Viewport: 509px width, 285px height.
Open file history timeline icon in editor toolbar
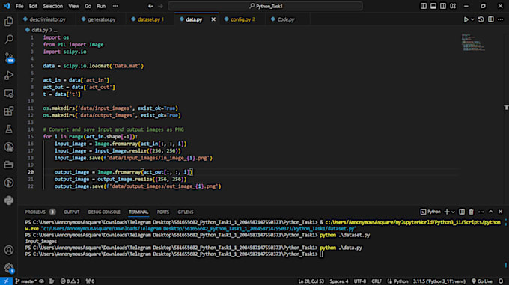(481, 19)
